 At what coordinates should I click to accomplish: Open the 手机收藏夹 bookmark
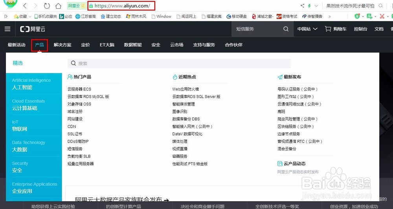[x=46, y=16]
